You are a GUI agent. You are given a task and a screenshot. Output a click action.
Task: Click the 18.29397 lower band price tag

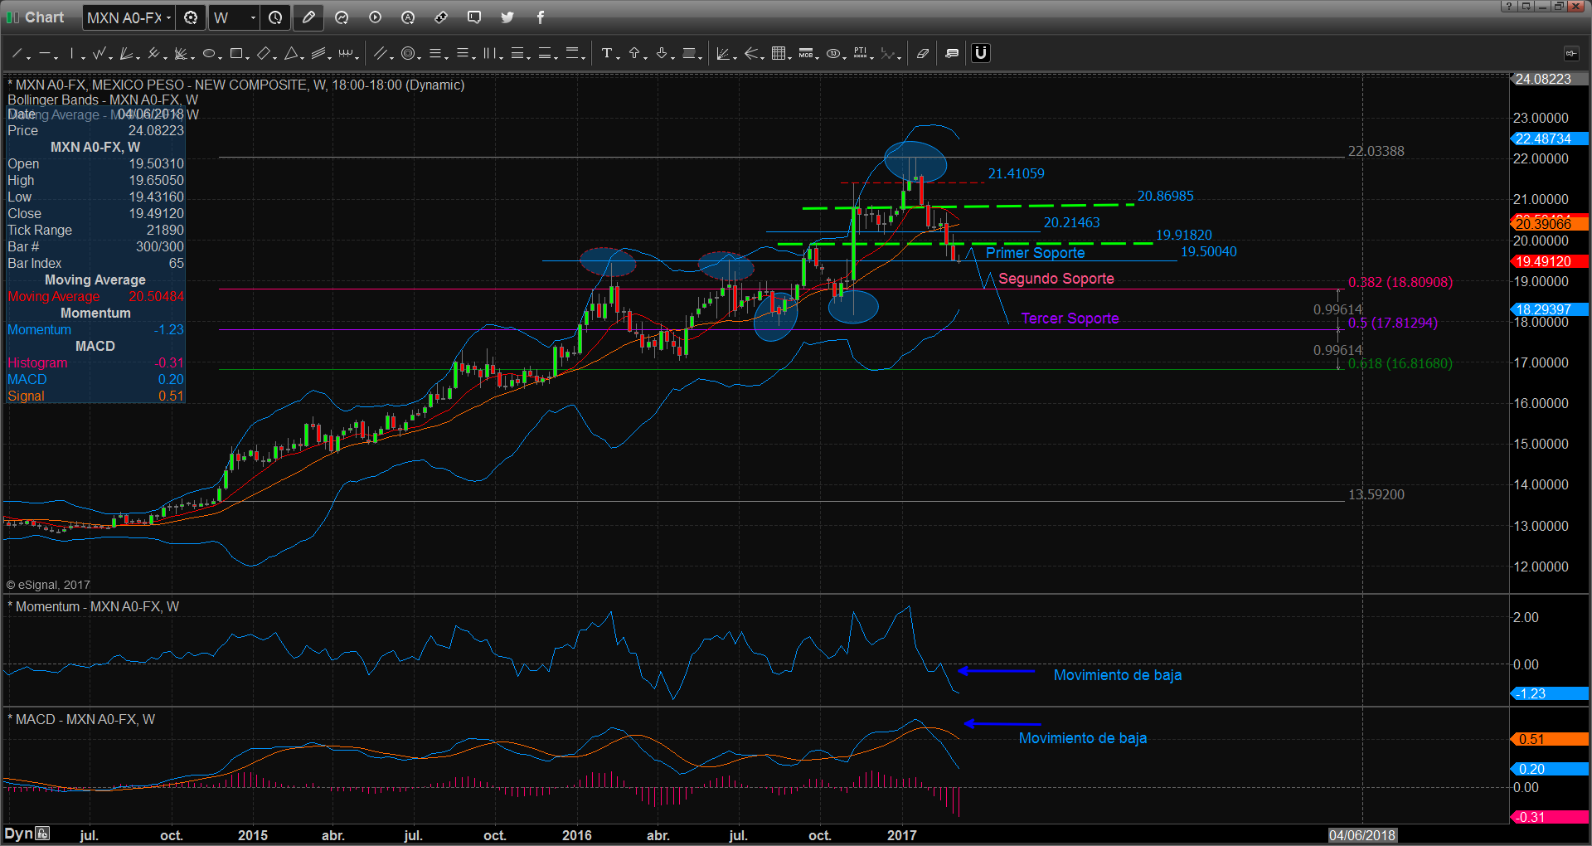pos(1549,309)
